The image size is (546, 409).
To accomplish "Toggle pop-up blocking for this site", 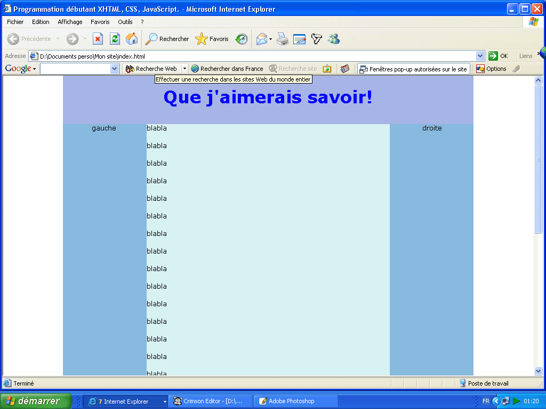I will pyautogui.click(x=414, y=68).
